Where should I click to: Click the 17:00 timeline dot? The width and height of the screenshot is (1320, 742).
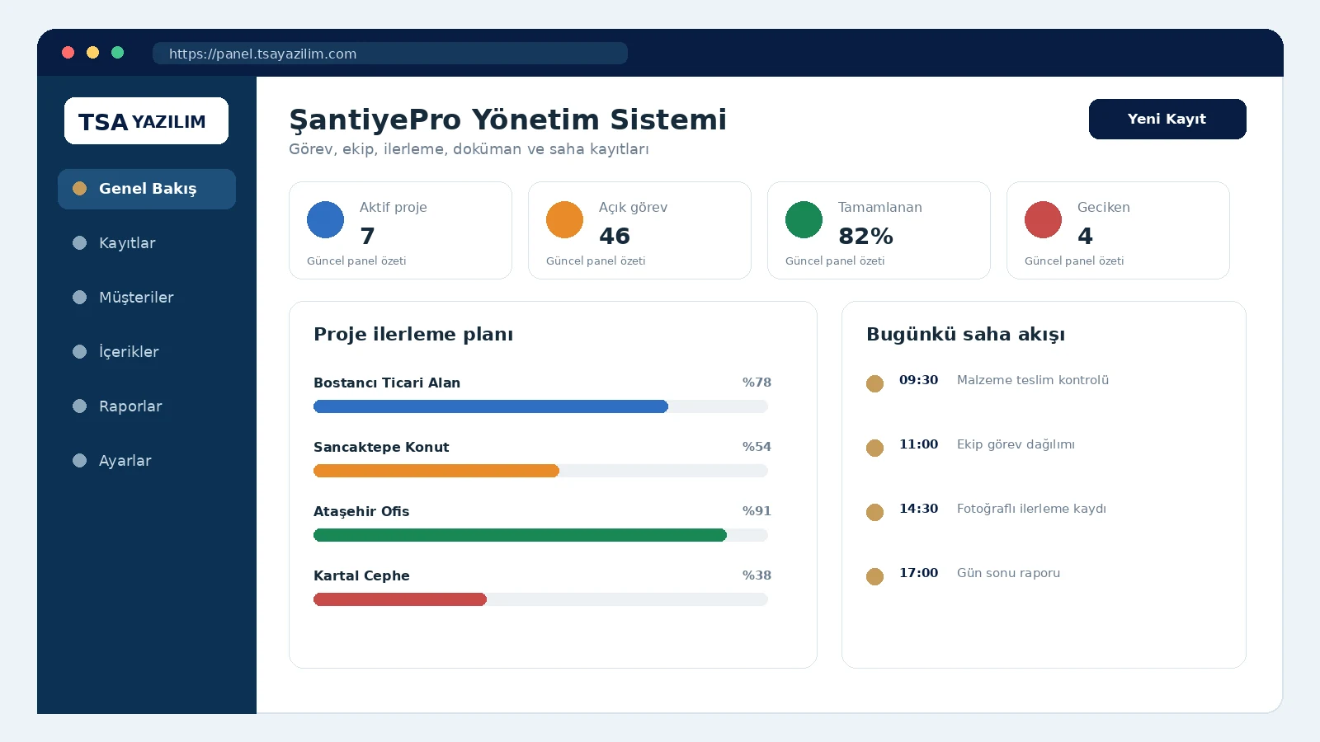pyautogui.click(x=874, y=576)
